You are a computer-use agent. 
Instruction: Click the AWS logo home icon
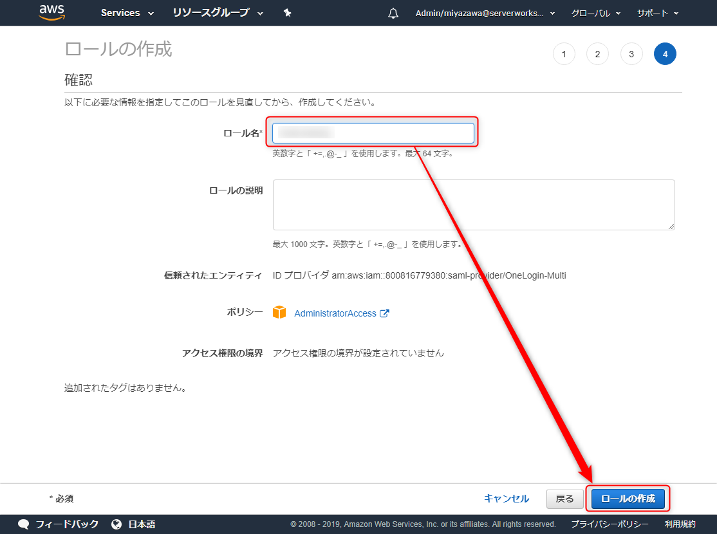pyautogui.click(x=51, y=12)
